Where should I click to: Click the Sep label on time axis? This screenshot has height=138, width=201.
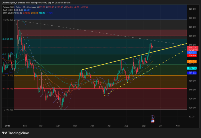[x=144, y=126]
